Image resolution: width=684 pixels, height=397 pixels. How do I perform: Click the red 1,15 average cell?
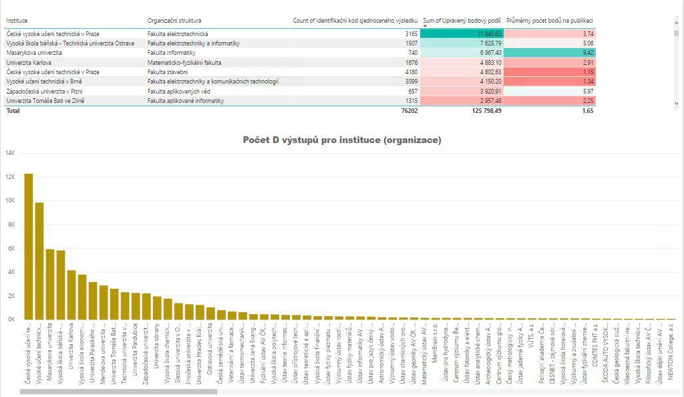(550, 72)
